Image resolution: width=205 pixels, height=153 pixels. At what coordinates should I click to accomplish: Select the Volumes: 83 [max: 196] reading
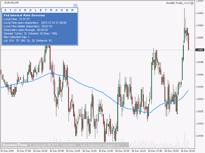(x=42, y=33)
